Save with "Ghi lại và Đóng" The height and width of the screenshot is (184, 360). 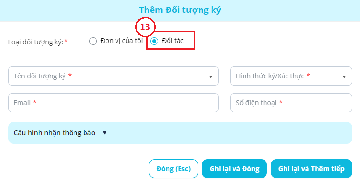click(x=234, y=169)
